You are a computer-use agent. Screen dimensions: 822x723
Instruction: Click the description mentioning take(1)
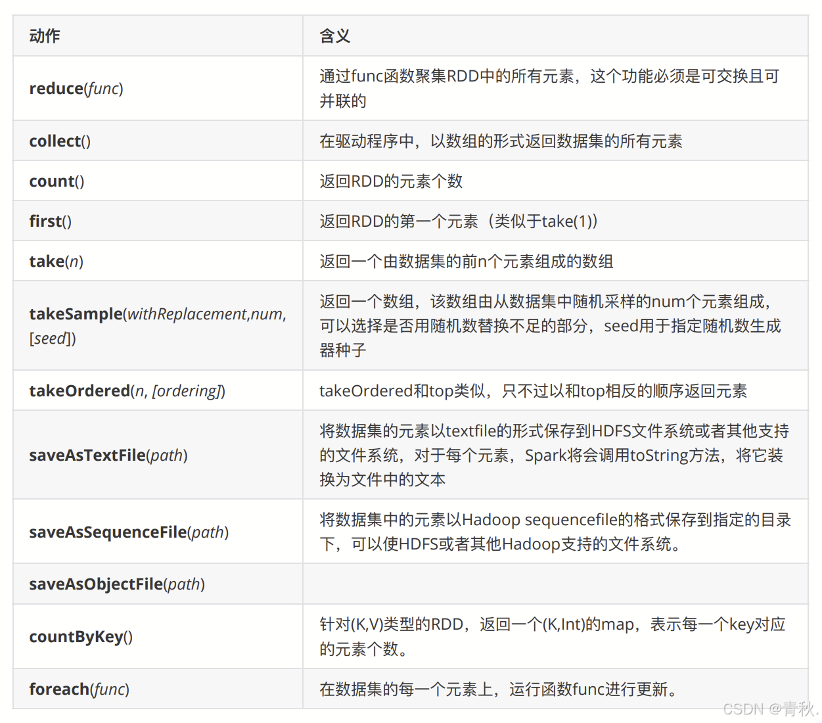tap(458, 222)
